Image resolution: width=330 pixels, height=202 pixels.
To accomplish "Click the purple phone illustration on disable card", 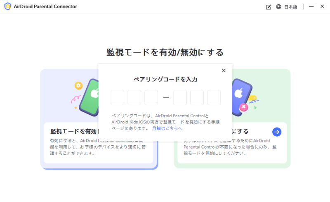I will (242, 97).
